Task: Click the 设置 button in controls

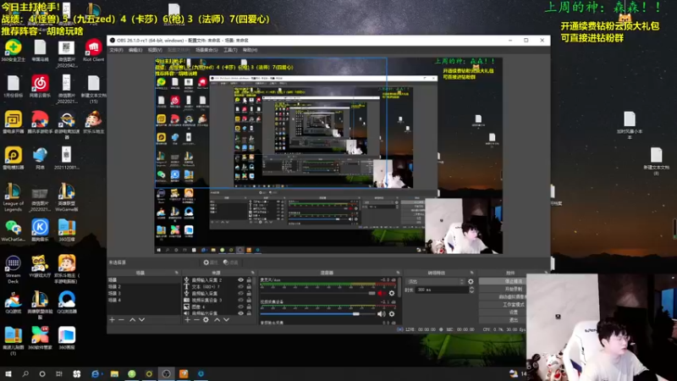Action: (513, 312)
